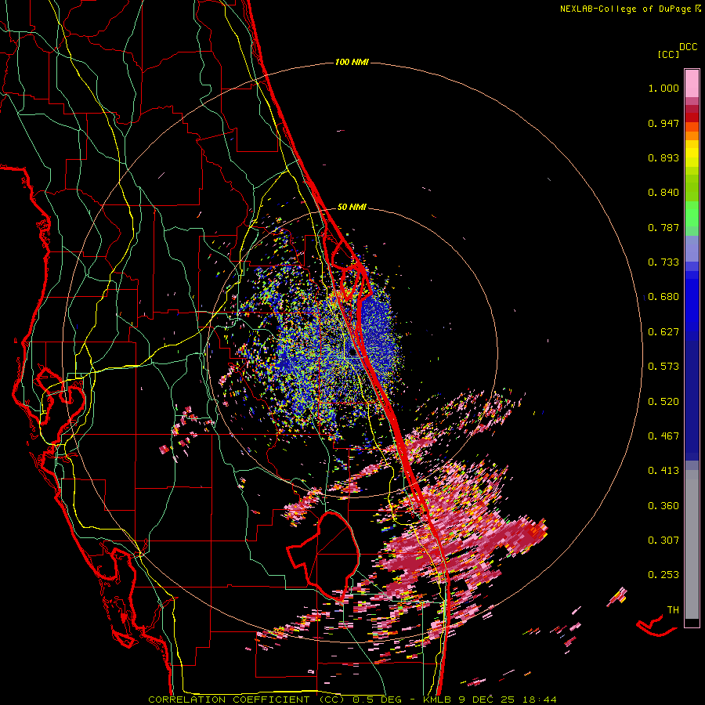705x705 pixels.
Task: Click the radar site center in the blue clutter
Action: tap(352, 352)
